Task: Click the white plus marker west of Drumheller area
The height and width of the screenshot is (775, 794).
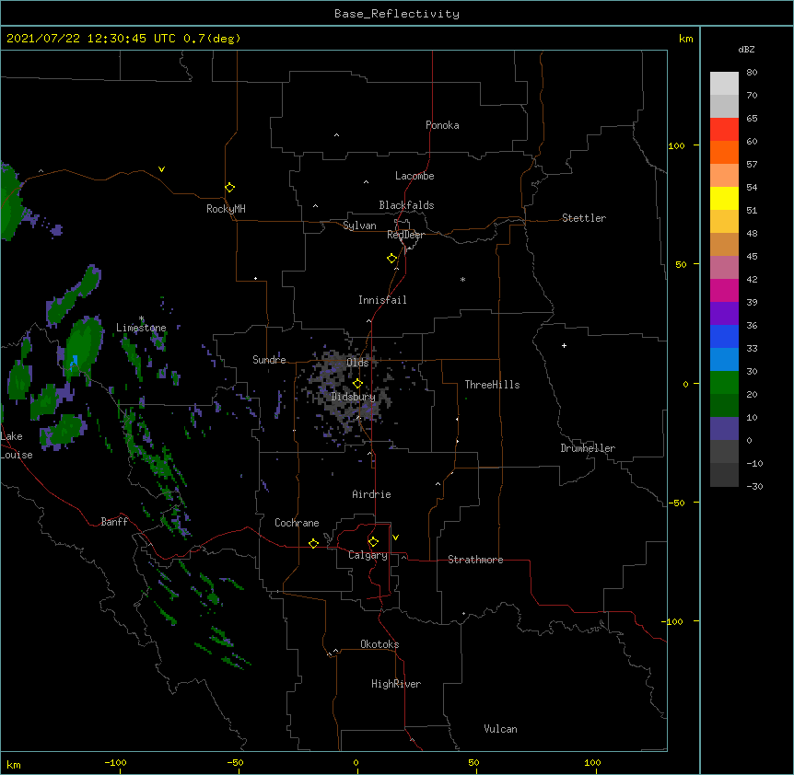Action: 564,345
